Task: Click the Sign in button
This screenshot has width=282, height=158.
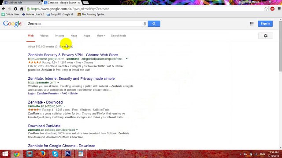Action: (265, 24)
